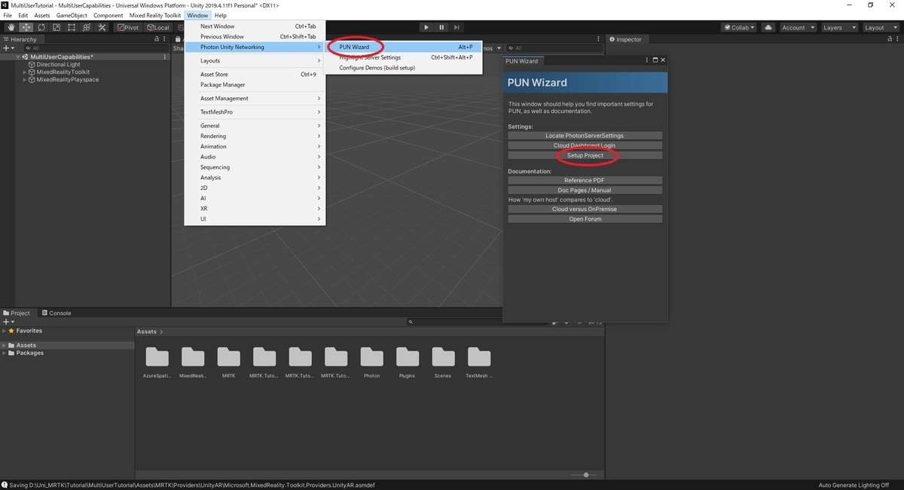Image resolution: width=904 pixels, height=490 pixels.
Task: Select the Rect transform tool
Action: (71, 27)
